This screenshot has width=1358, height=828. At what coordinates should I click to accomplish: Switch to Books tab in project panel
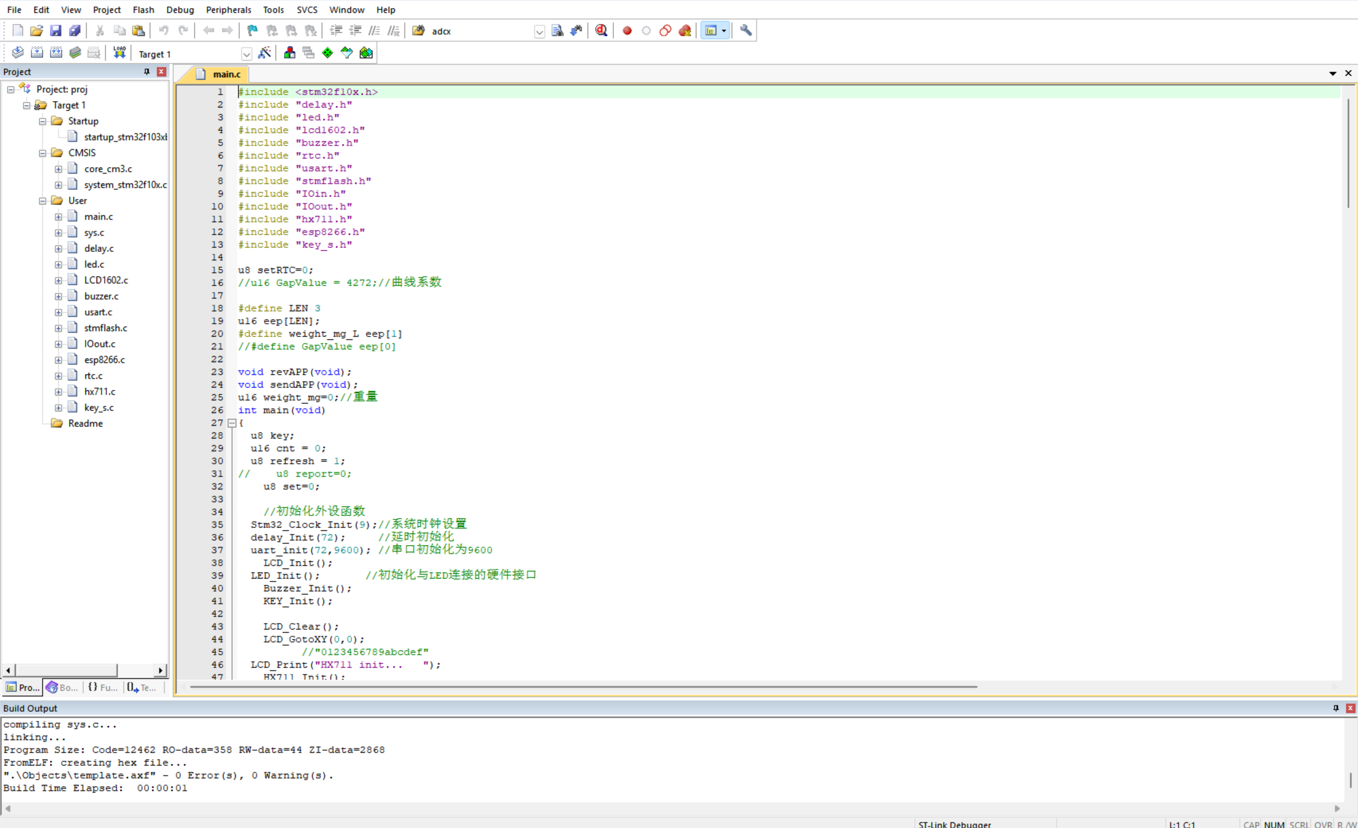pos(62,687)
